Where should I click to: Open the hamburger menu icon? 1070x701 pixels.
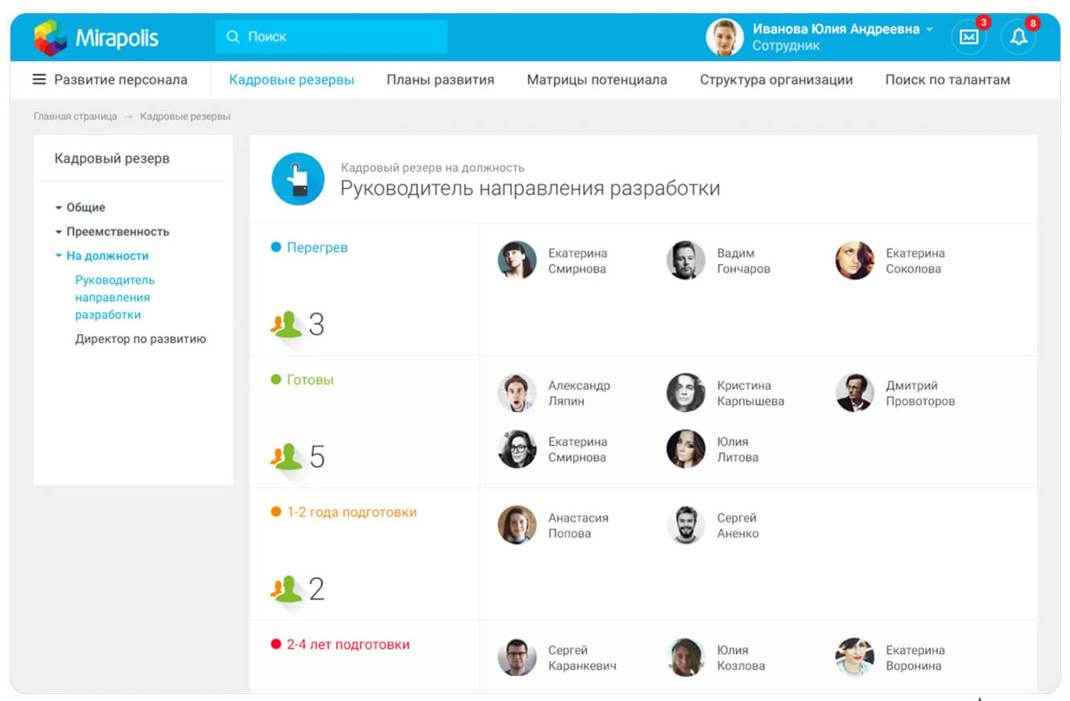tap(39, 80)
